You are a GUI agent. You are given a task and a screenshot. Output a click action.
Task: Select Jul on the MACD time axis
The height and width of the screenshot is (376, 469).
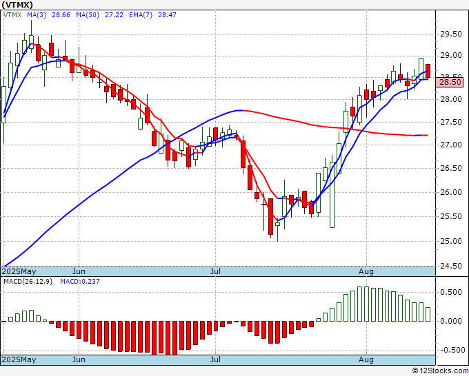tap(215, 359)
